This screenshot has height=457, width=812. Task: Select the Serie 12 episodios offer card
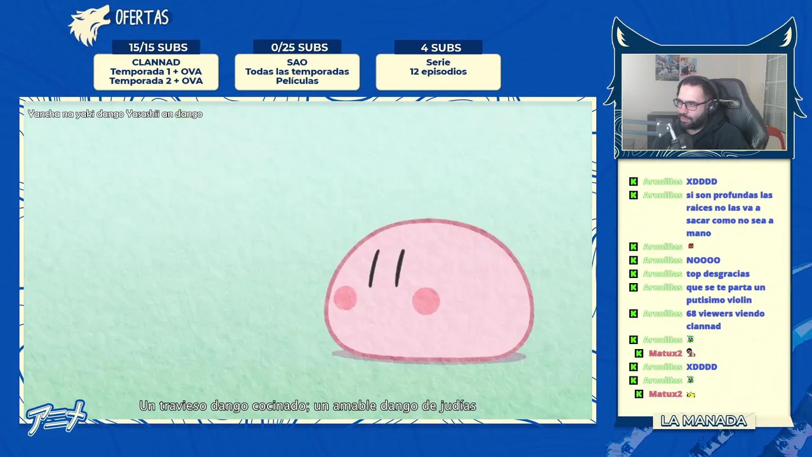[x=438, y=72]
